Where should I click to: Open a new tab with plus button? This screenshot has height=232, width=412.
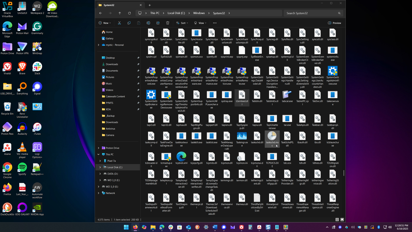150,5
